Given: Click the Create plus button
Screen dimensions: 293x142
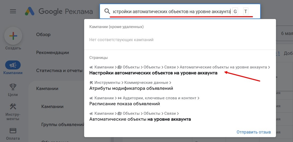Looking at the screenshot, I should click(x=13, y=36).
